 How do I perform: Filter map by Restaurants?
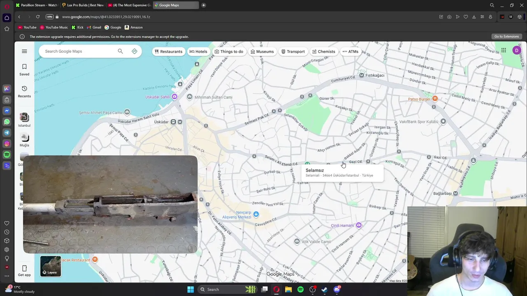(x=168, y=51)
